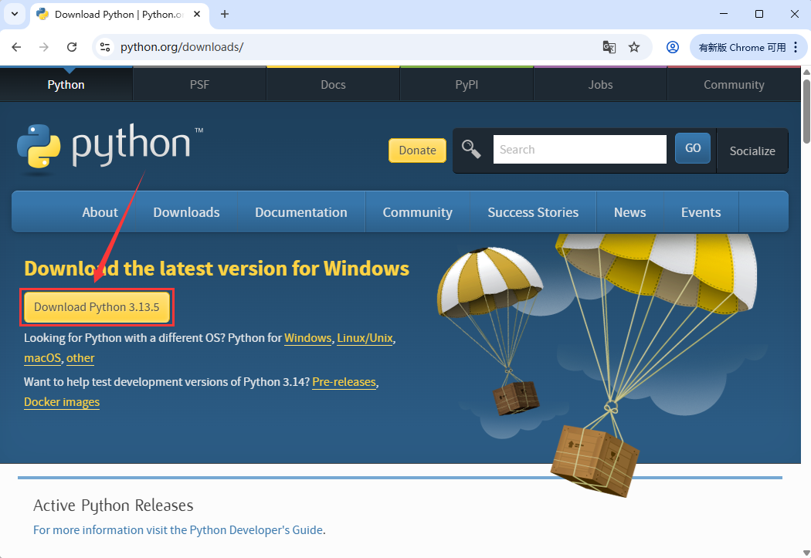Click the site settings icon in address bar
The image size is (811, 558).
tap(104, 47)
